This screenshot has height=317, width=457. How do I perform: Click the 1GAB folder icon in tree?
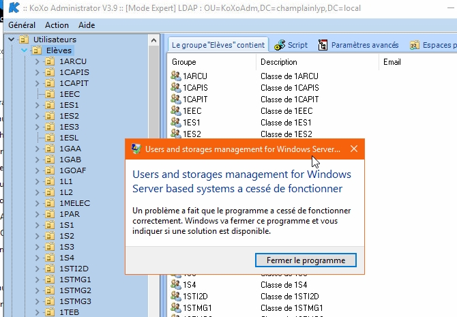[50, 160]
